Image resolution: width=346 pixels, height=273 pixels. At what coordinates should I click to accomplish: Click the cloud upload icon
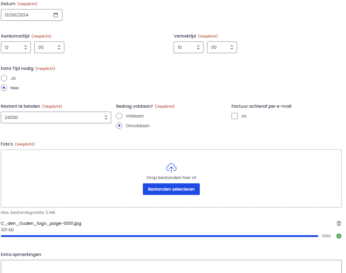(x=171, y=168)
